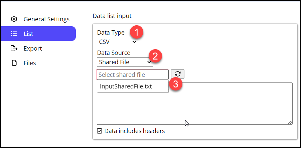Click the text area resize handle corner

290,122
